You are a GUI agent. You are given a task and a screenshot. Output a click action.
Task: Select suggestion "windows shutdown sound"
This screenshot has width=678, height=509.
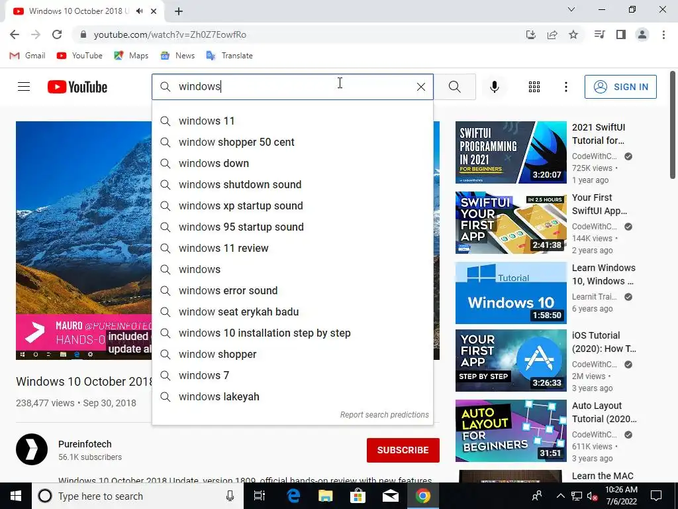[x=292, y=184]
